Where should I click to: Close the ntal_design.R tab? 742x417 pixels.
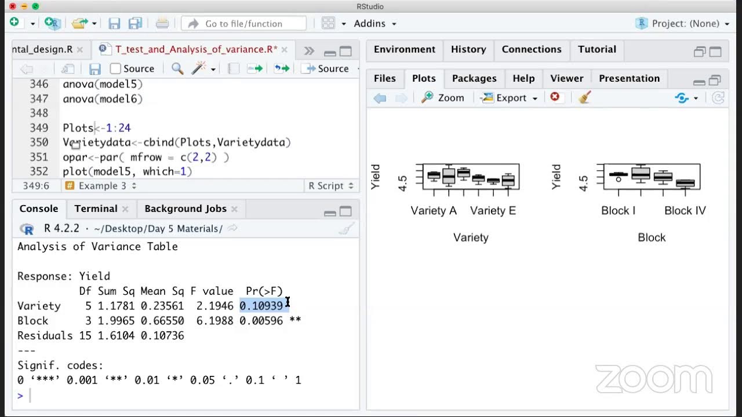[80, 50]
